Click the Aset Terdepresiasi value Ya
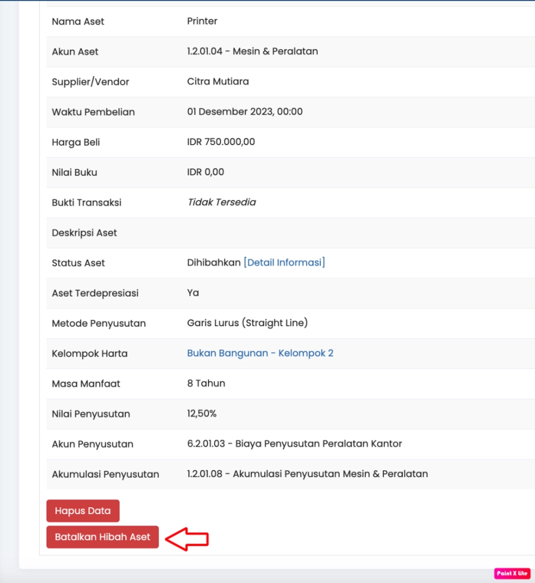 (x=193, y=293)
